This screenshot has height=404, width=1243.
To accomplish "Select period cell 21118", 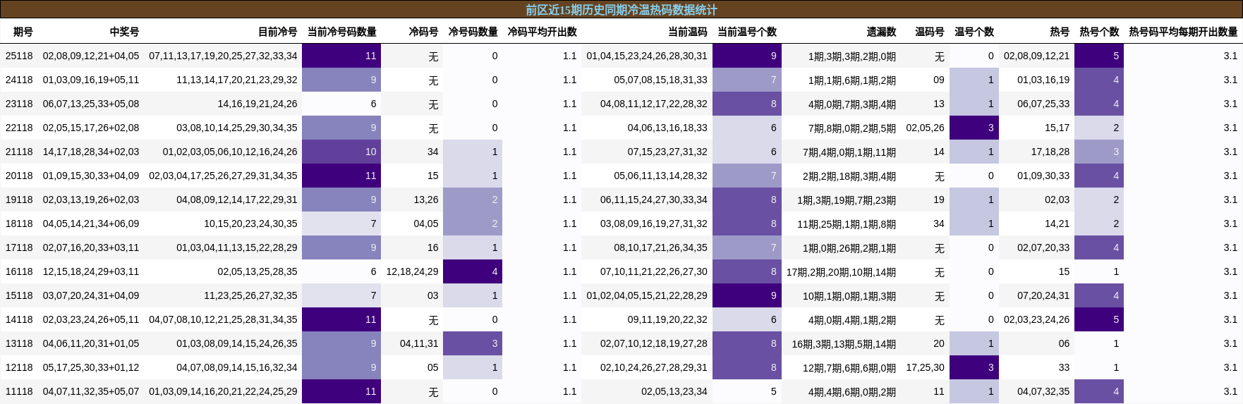I will click(x=19, y=152).
